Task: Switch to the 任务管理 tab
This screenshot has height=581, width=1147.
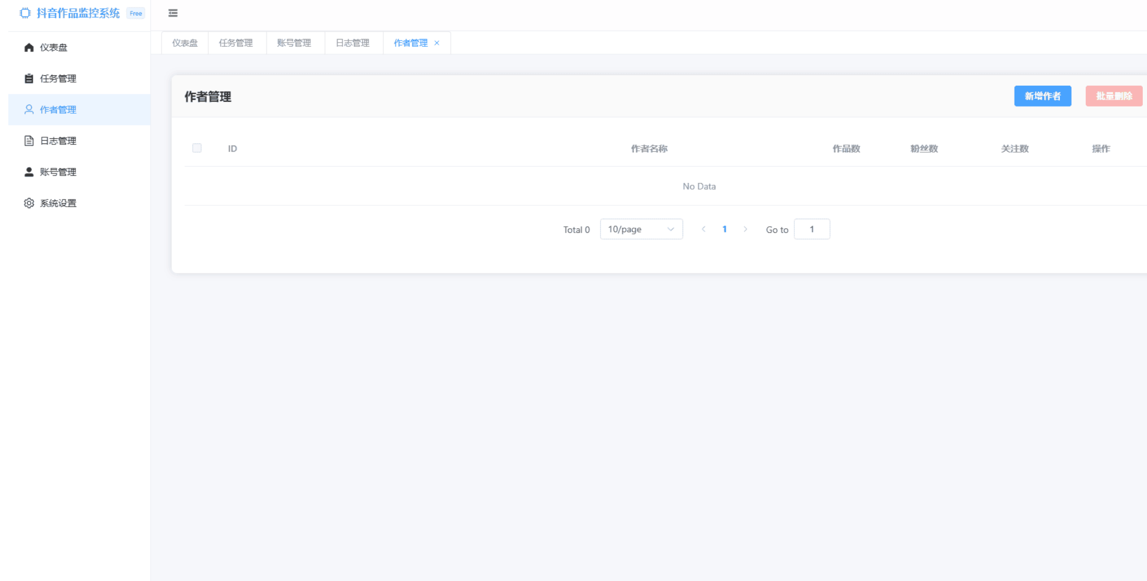Action: 236,43
